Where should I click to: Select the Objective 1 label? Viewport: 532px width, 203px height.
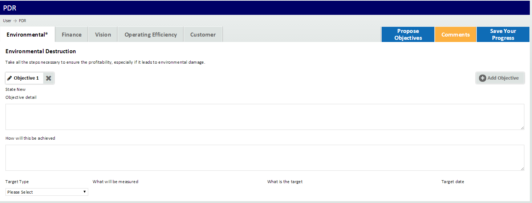point(26,78)
